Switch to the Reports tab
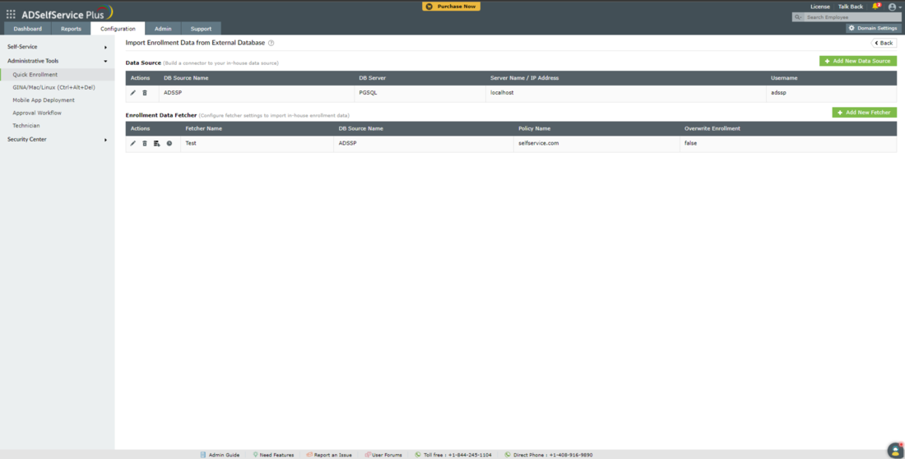 coord(71,29)
